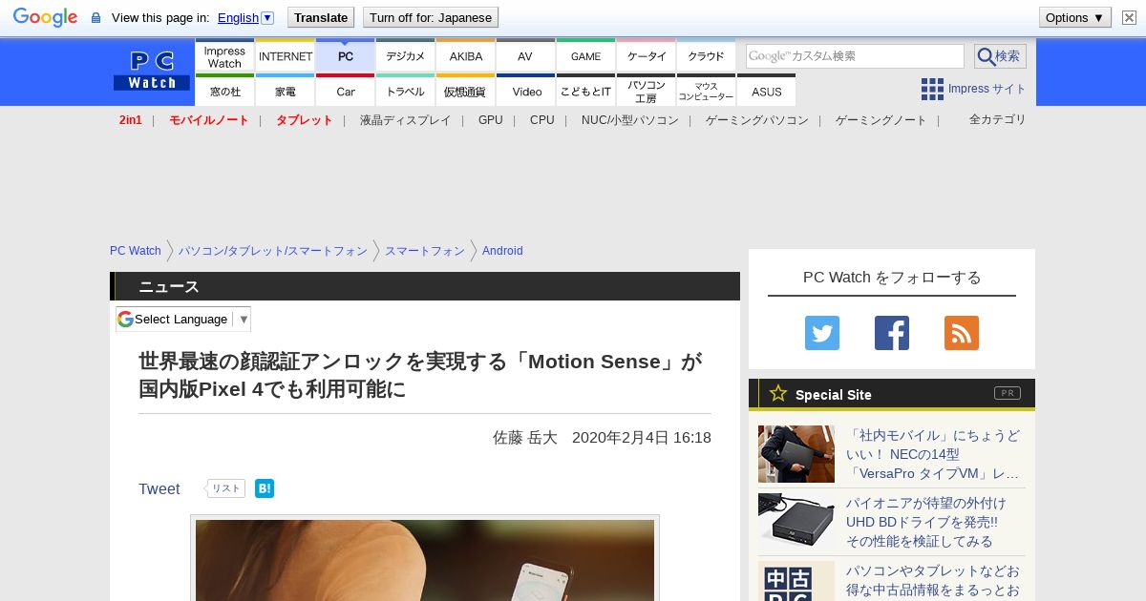Image resolution: width=1146 pixels, height=601 pixels.
Task: Follow PC Watch on Twitter
Action: point(822,333)
